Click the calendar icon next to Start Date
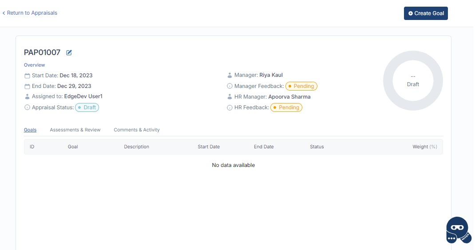 point(27,76)
